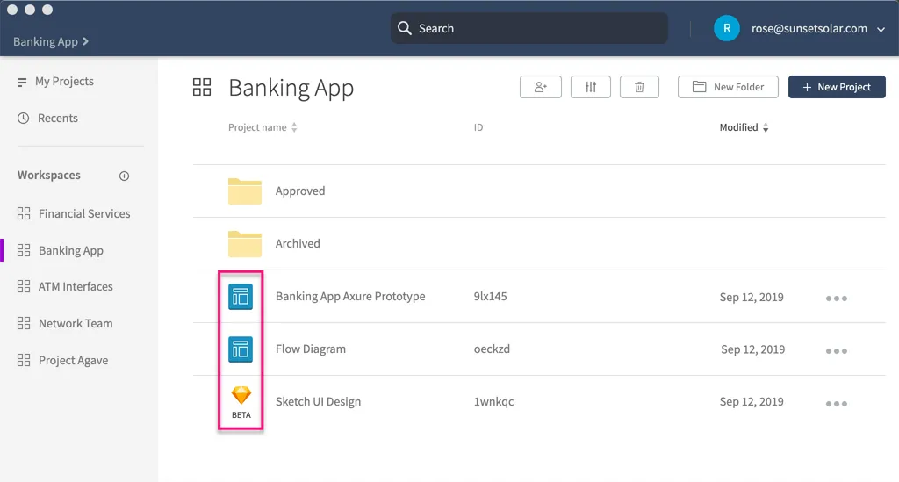The image size is (899, 482).
Task: Click the New Project button
Action: pos(837,87)
